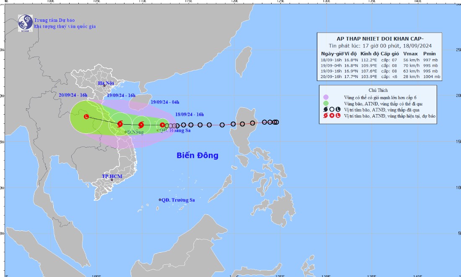The height and width of the screenshot is (277, 461).
Task: Click the green storm-path legend circle
Action: coord(326,103)
